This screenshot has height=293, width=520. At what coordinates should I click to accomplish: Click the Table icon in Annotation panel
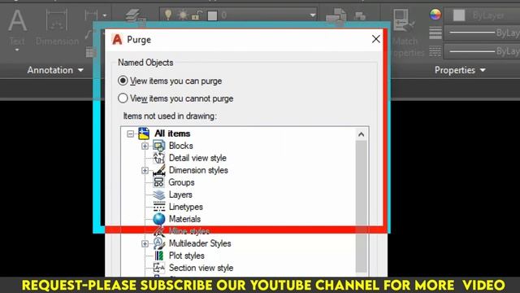(x=89, y=52)
